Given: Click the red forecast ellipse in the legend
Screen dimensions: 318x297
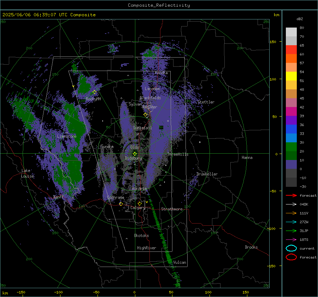Looking at the screenshot, I should [291, 257].
